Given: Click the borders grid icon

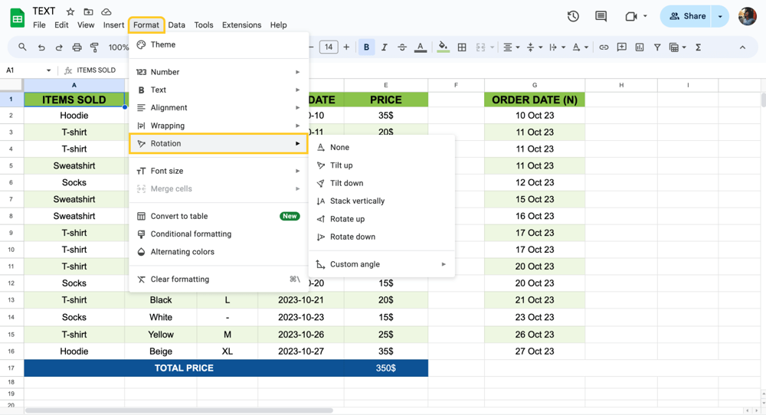Looking at the screenshot, I should pyautogui.click(x=462, y=47).
